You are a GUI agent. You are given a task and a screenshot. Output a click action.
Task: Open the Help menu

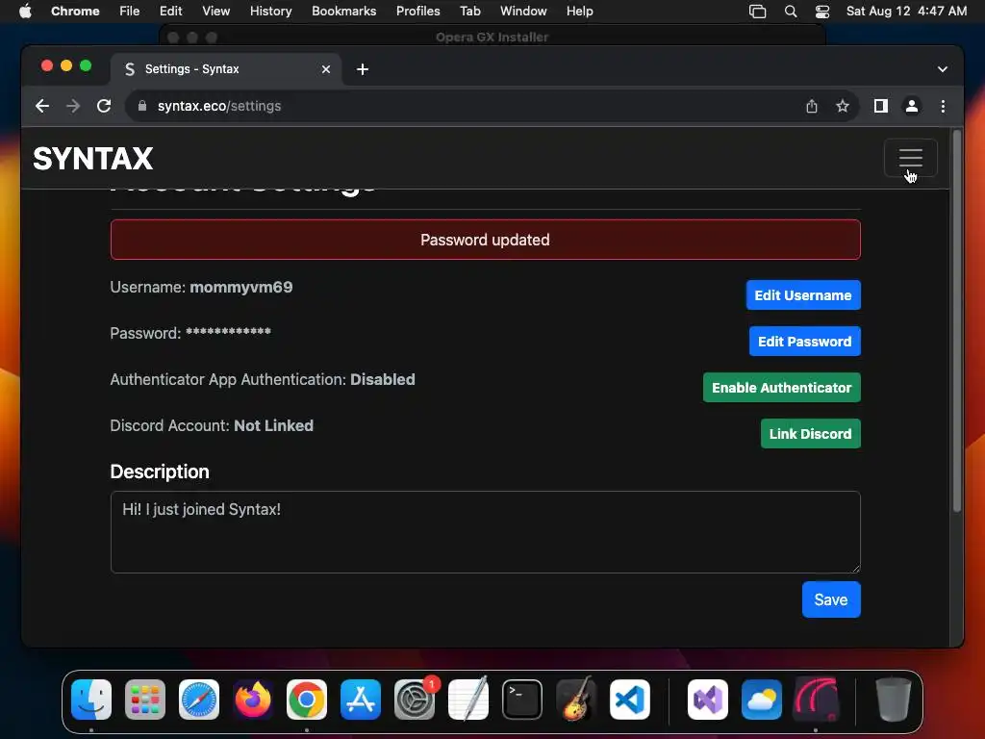[x=579, y=12]
